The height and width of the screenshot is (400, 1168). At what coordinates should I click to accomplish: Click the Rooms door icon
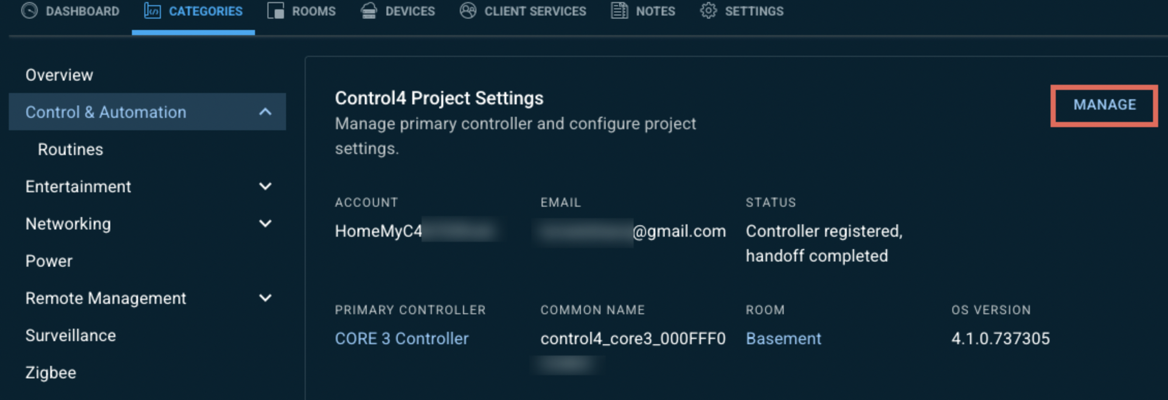pyautogui.click(x=276, y=11)
